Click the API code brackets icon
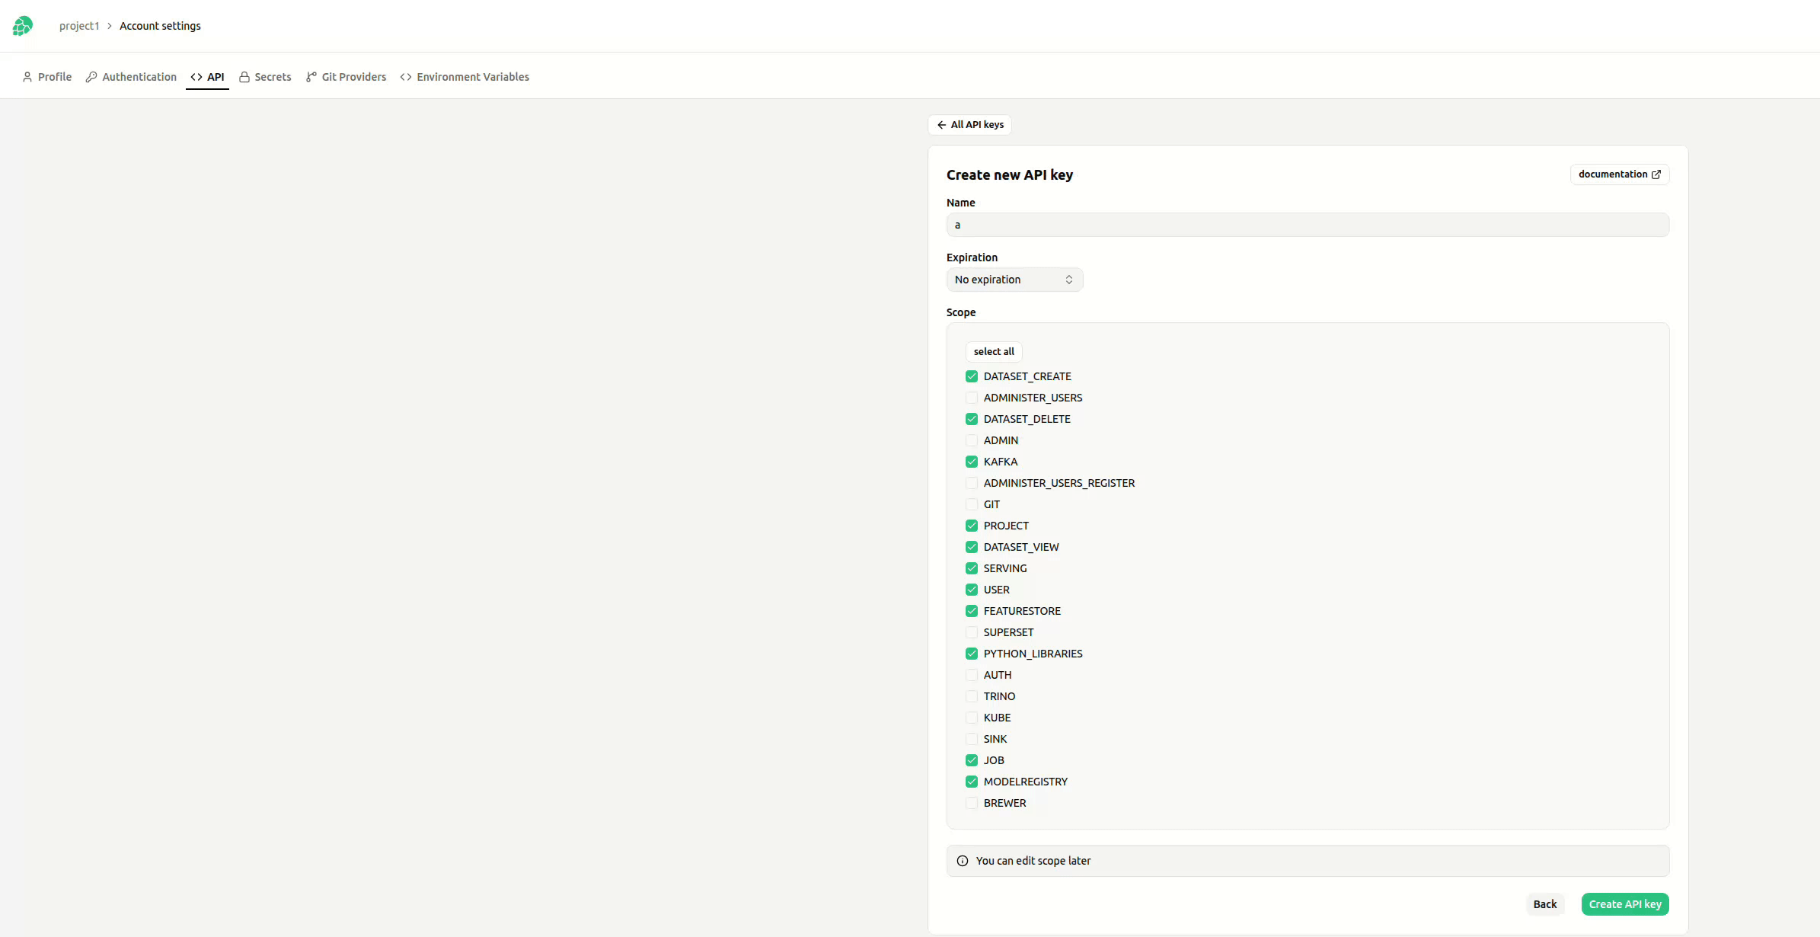Viewport: 1820px width, 937px height. coord(196,77)
